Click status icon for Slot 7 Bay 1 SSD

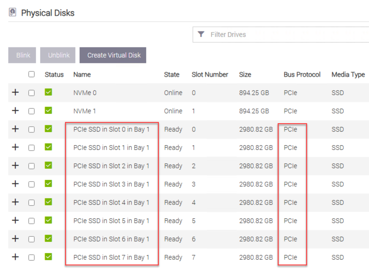pos(48,257)
